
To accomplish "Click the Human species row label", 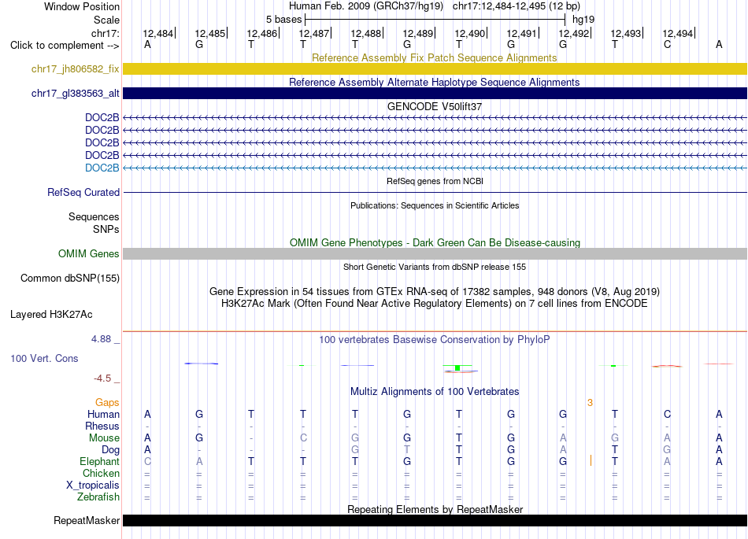I will [103, 414].
